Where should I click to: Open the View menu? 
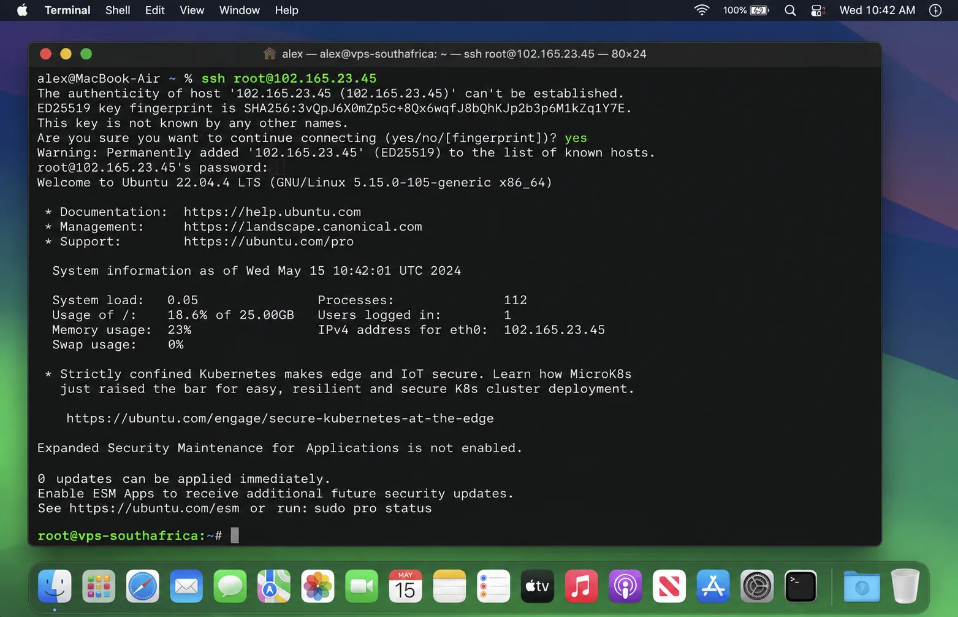click(192, 10)
